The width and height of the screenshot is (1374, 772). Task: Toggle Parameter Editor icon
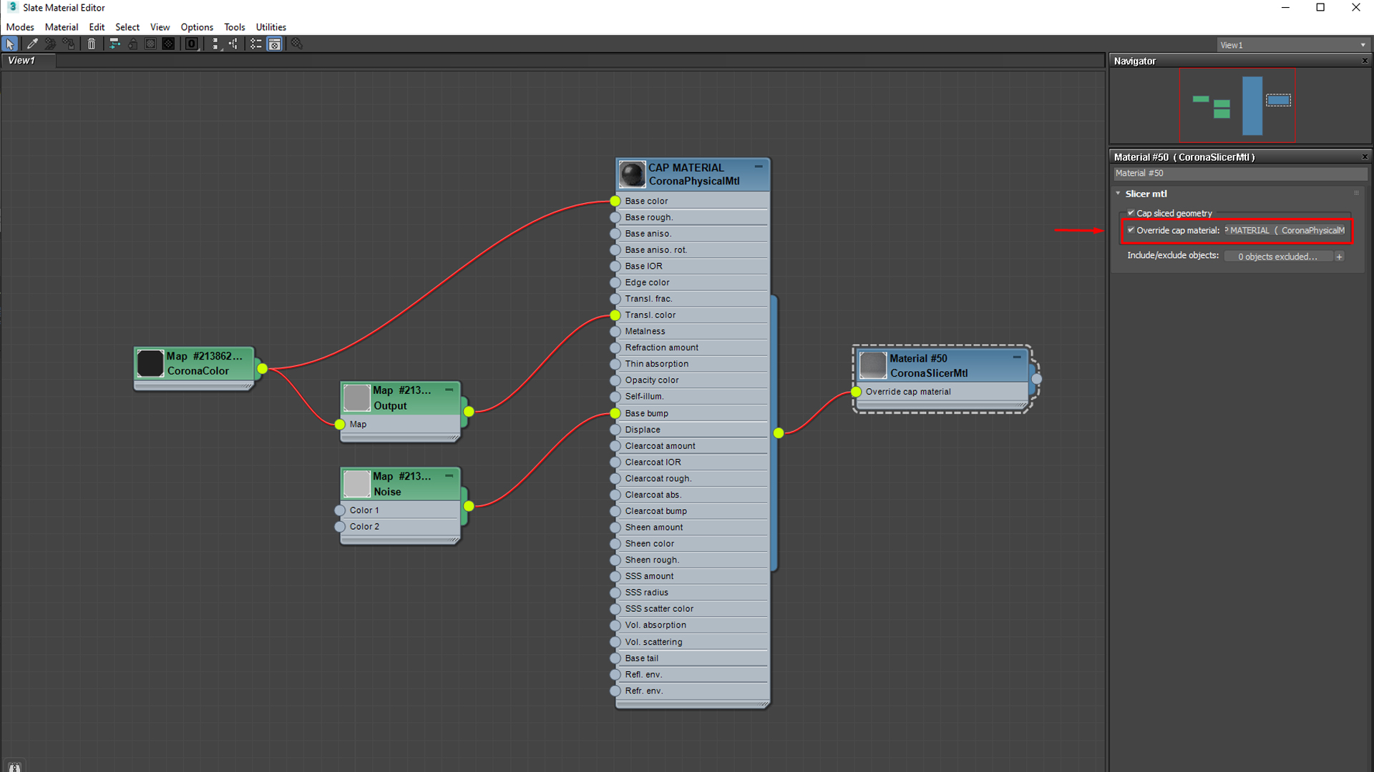point(275,44)
